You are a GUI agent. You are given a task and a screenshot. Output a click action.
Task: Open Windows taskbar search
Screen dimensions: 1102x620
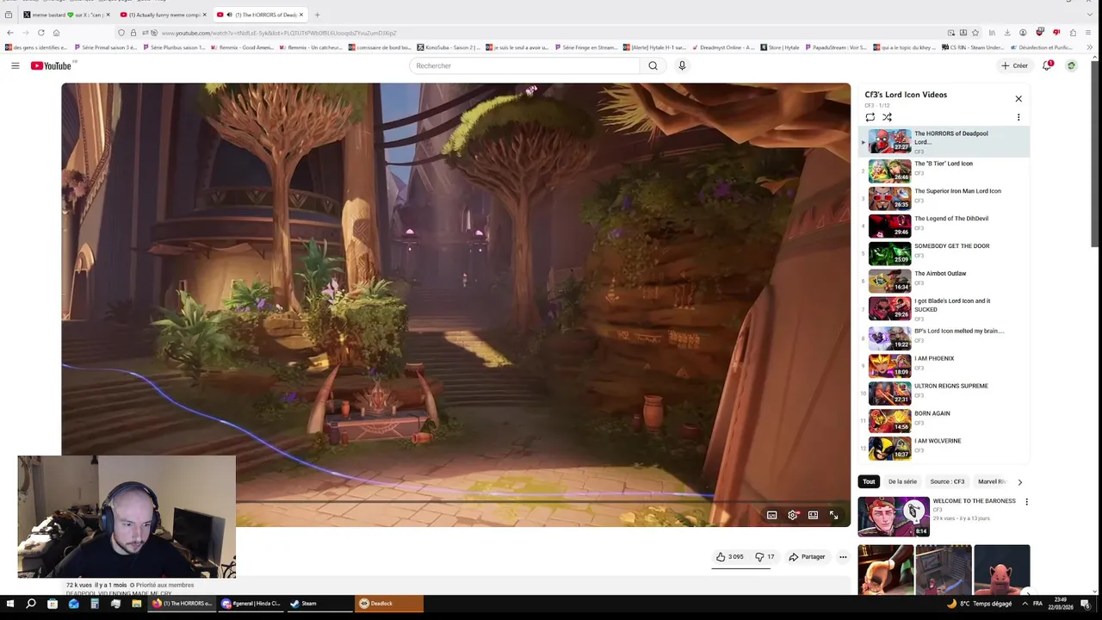coord(31,604)
